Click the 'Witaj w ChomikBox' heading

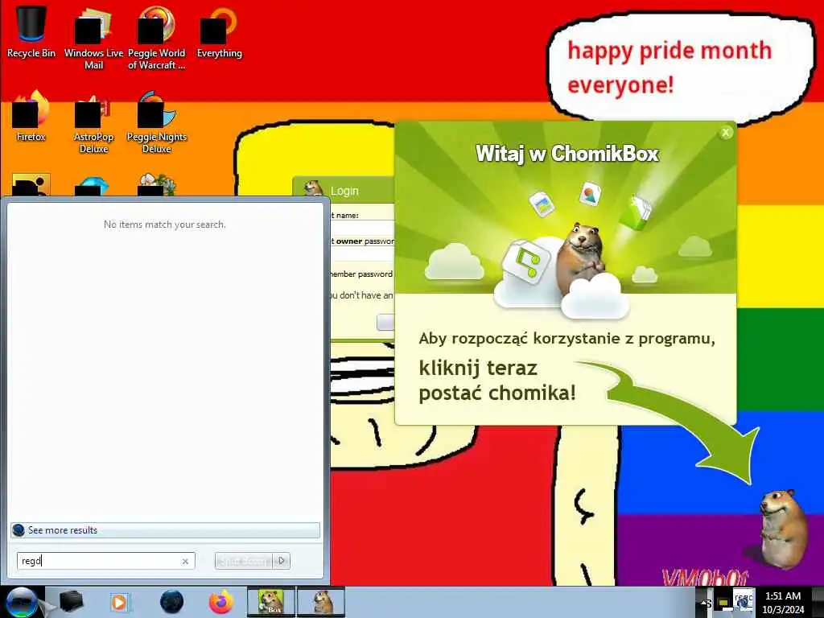click(x=567, y=154)
